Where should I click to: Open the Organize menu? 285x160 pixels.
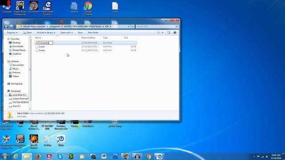click(12, 32)
